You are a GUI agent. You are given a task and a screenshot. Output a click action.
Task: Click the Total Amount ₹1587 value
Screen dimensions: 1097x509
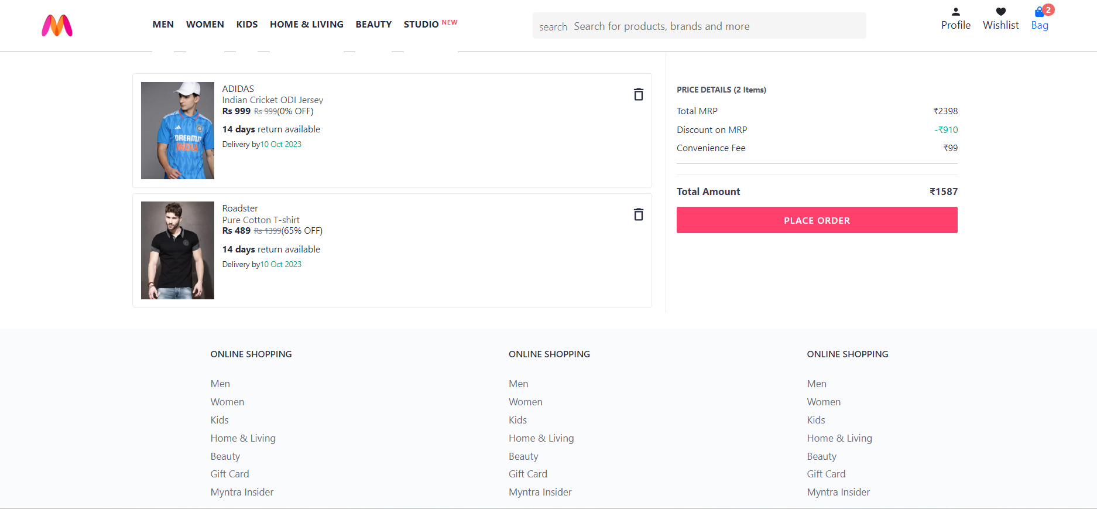944,192
